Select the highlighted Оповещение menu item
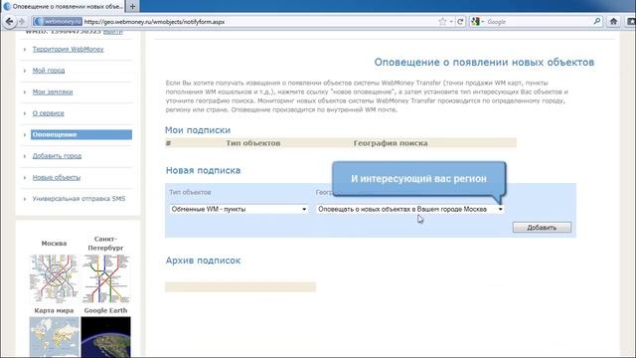Viewport: 636px width, 358px height. (81, 134)
